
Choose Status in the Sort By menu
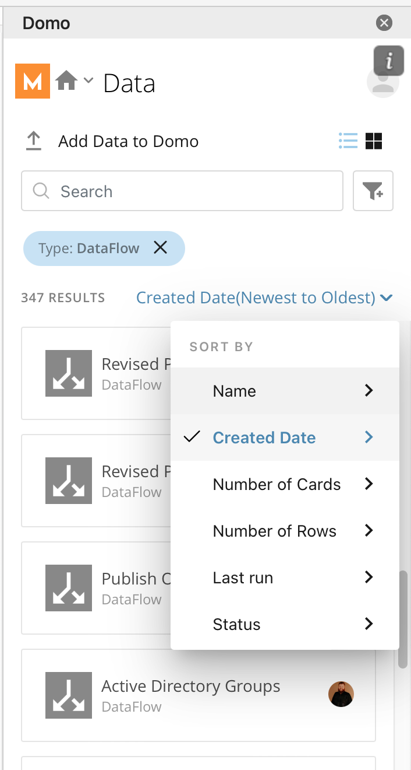coord(236,624)
